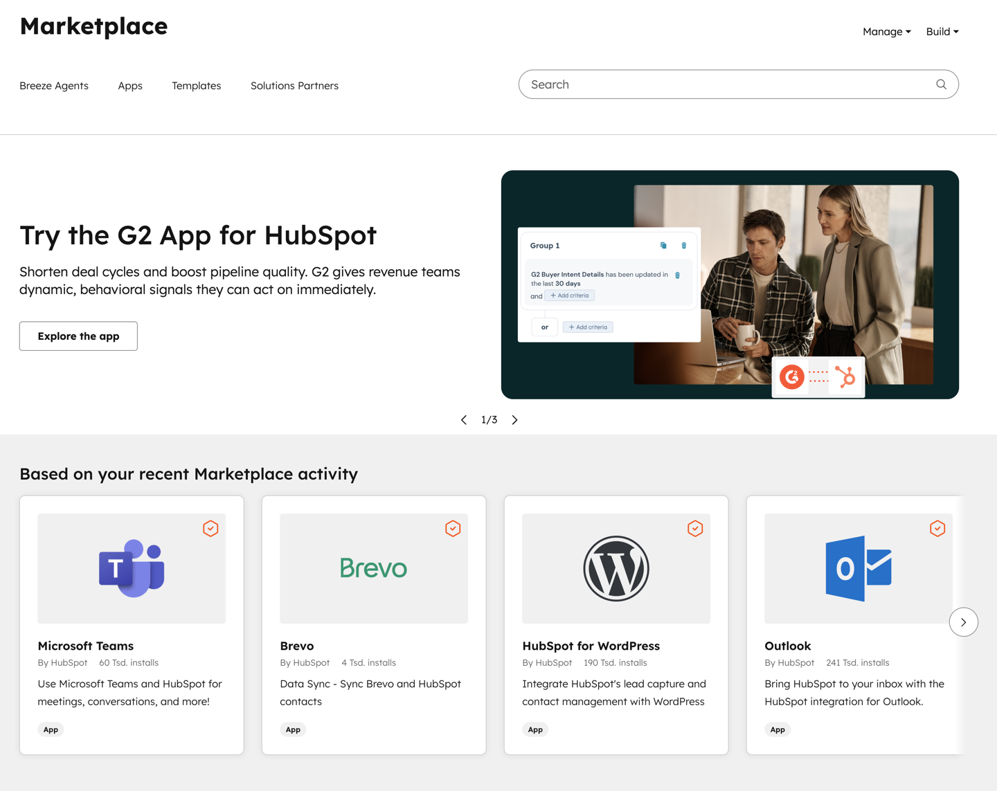Click the search magnifier icon
Image resolution: width=997 pixels, height=791 pixels.
pos(941,84)
